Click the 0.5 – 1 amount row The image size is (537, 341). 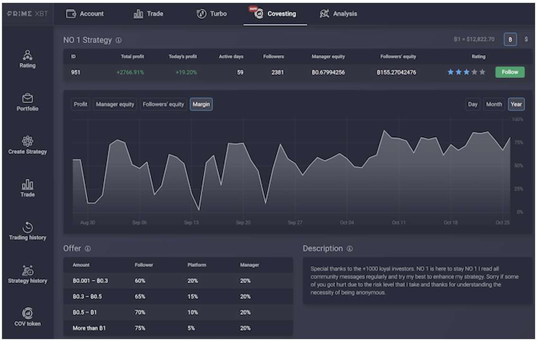click(x=178, y=312)
